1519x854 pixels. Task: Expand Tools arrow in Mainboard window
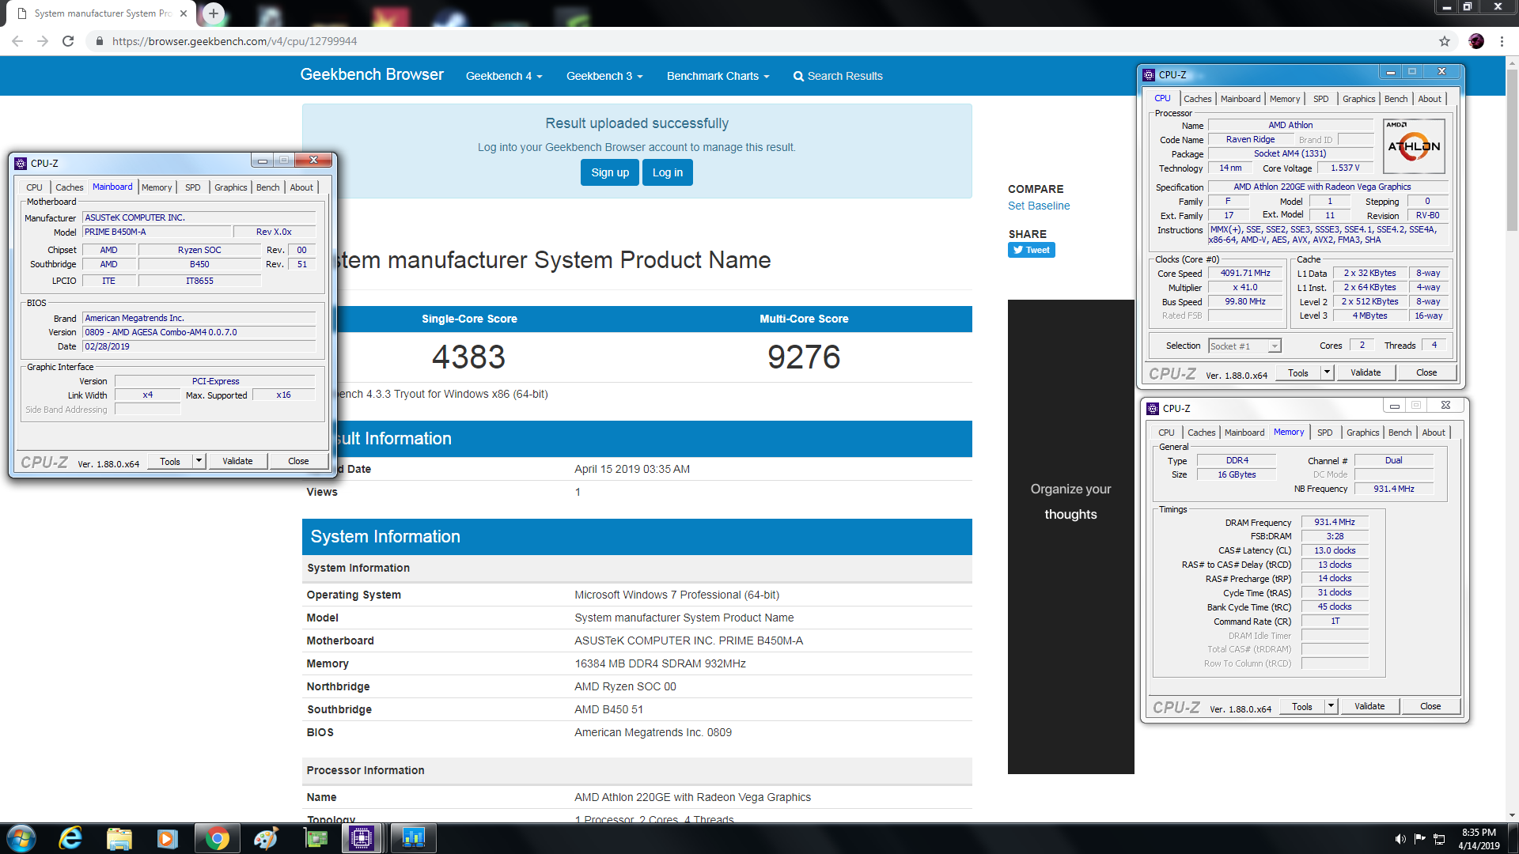(199, 461)
